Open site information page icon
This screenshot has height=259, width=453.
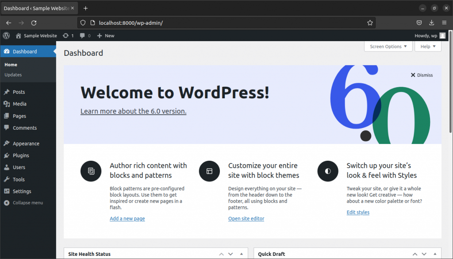click(92, 23)
